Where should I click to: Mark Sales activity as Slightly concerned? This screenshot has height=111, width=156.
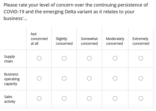[x=64, y=98]
